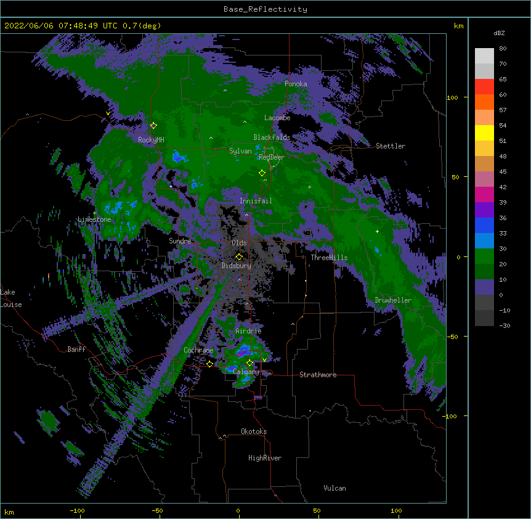Select the Didsbury town label
Screen dimensions: 531x519
(237, 266)
